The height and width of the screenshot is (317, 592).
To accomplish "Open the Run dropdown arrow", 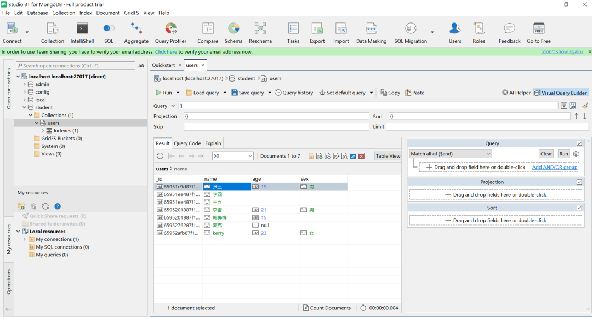I will [x=178, y=93].
